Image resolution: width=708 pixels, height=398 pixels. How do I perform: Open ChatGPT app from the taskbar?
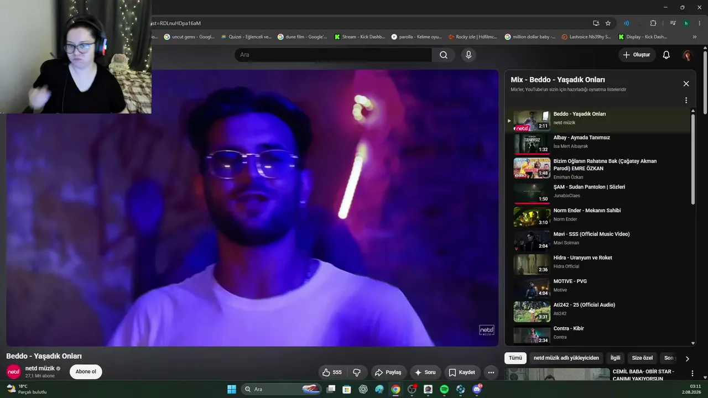coord(363,389)
